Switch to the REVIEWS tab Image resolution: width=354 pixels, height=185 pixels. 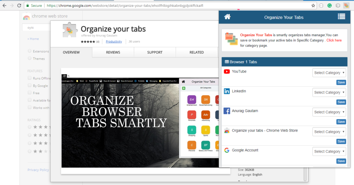(x=113, y=52)
